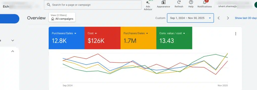Click the Overview page heading
This screenshot has width=257, height=90.
click(36, 18)
